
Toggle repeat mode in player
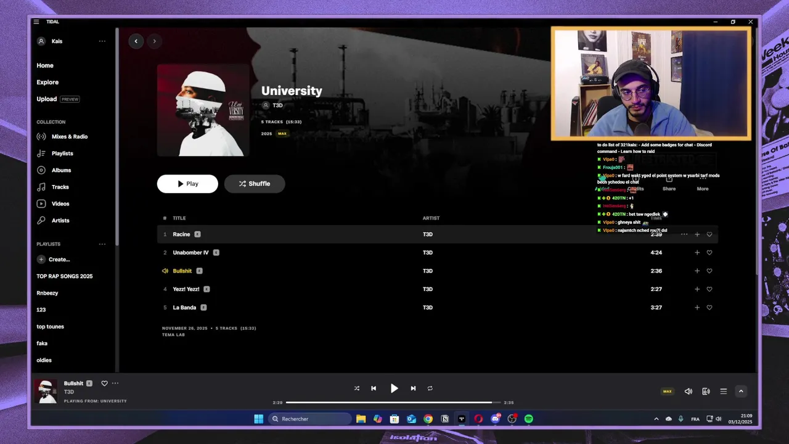point(430,388)
